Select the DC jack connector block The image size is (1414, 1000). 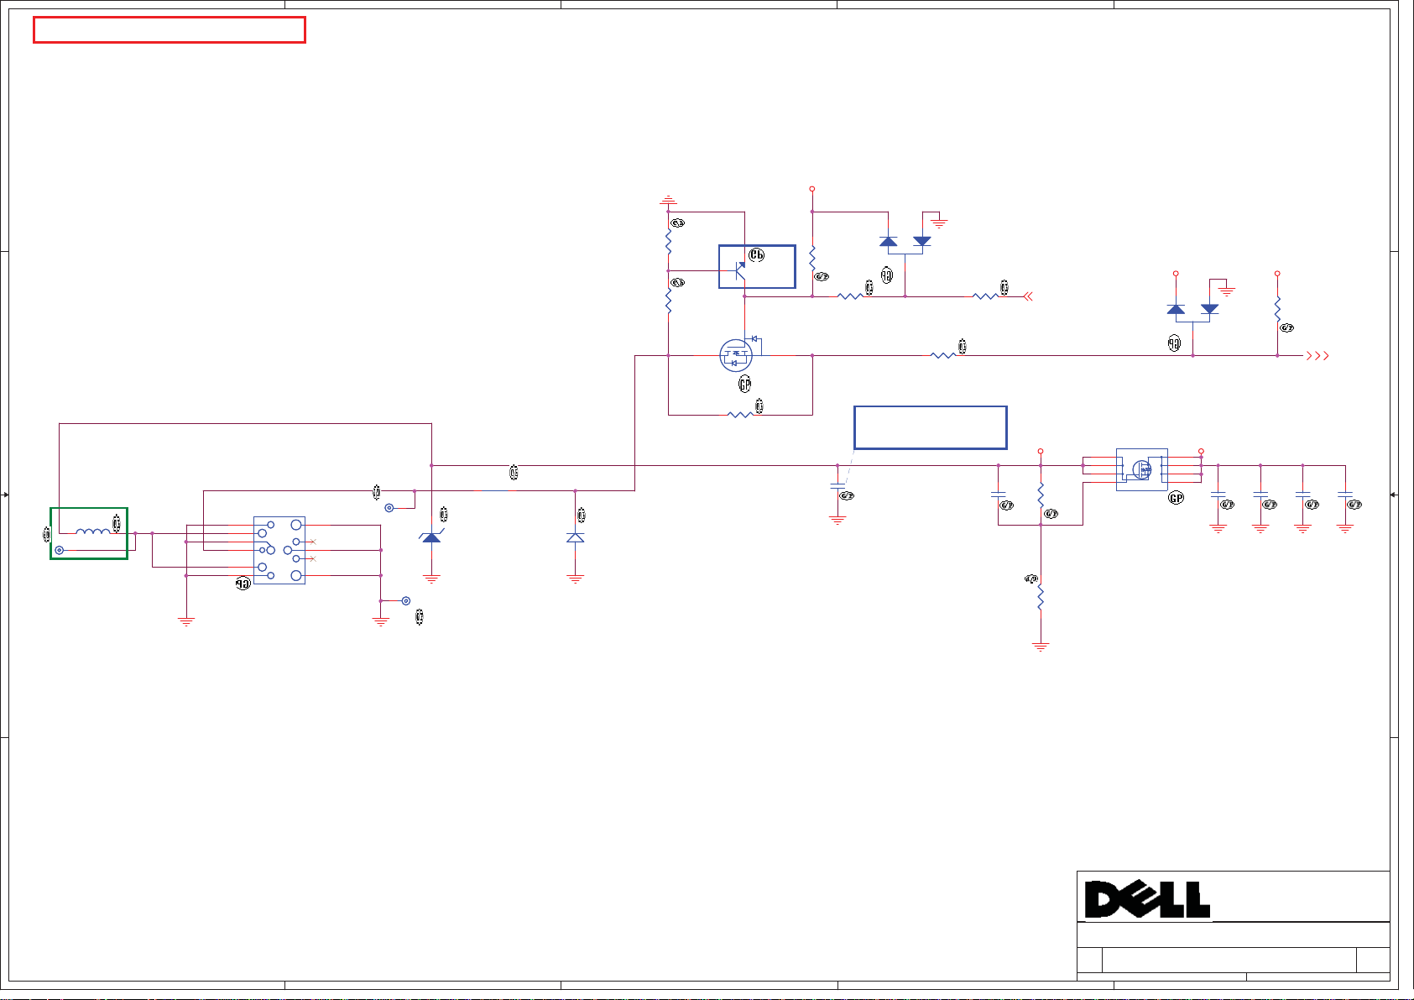279,550
